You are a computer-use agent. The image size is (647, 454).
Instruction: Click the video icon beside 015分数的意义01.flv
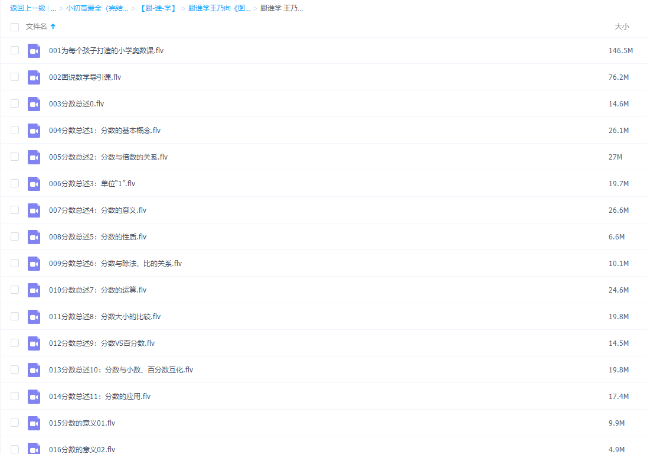(x=34, y=423)
